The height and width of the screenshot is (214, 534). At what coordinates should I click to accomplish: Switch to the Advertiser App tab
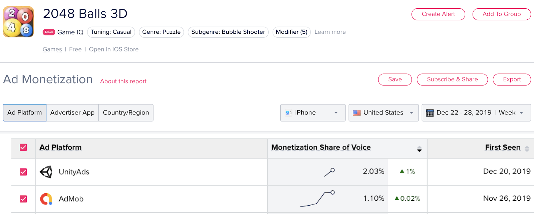(72, 113)
